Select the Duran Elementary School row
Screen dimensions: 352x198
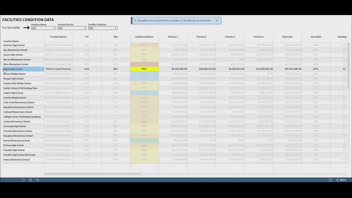click(x=16, y=141)
